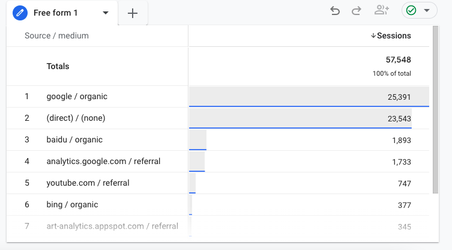Image resolution: width=452 pixels, height=250 pixels.
Task: Click the youtube.com / referral row
Action: [x=218, y=183]
